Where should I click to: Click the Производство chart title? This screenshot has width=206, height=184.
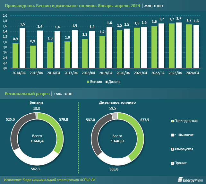pyautogui.click(x=72, y=5)
